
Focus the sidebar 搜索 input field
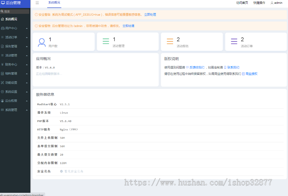(15, 12)
